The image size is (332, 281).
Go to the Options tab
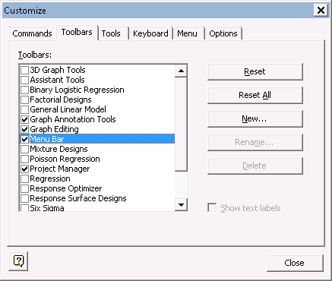pos(223,33)
